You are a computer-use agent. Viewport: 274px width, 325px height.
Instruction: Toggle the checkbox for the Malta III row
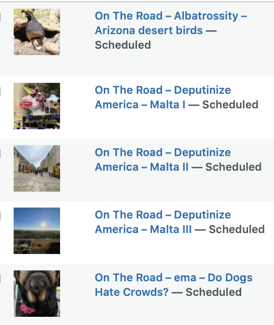0,216
